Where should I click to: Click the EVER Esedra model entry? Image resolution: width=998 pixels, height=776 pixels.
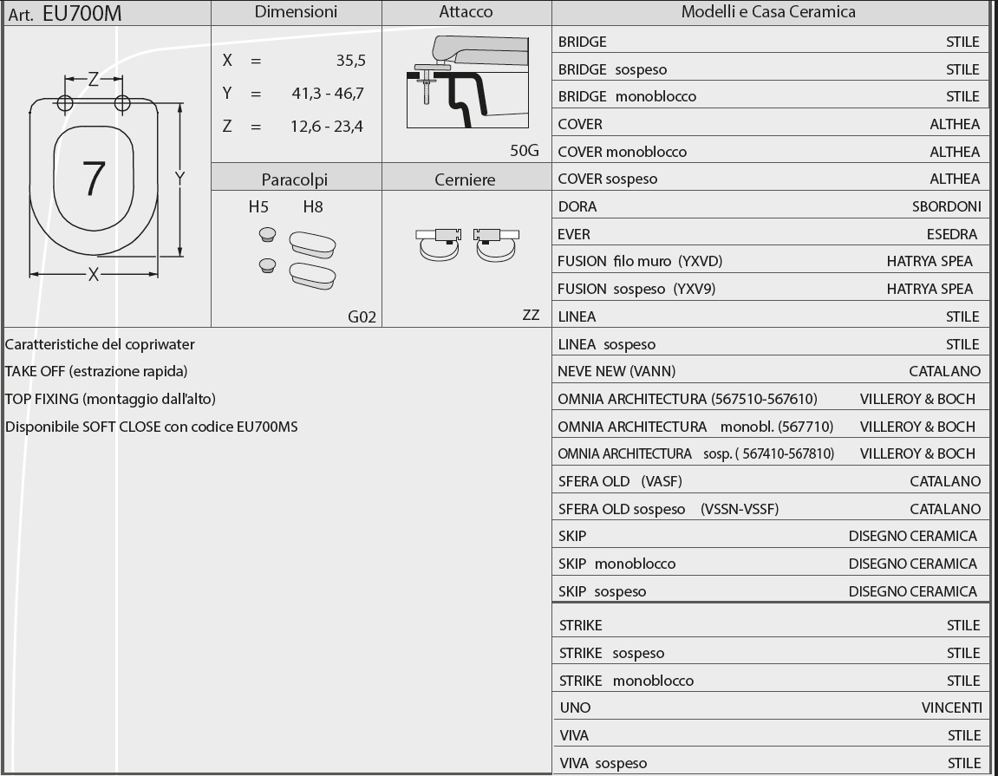[x=769, y=234]
